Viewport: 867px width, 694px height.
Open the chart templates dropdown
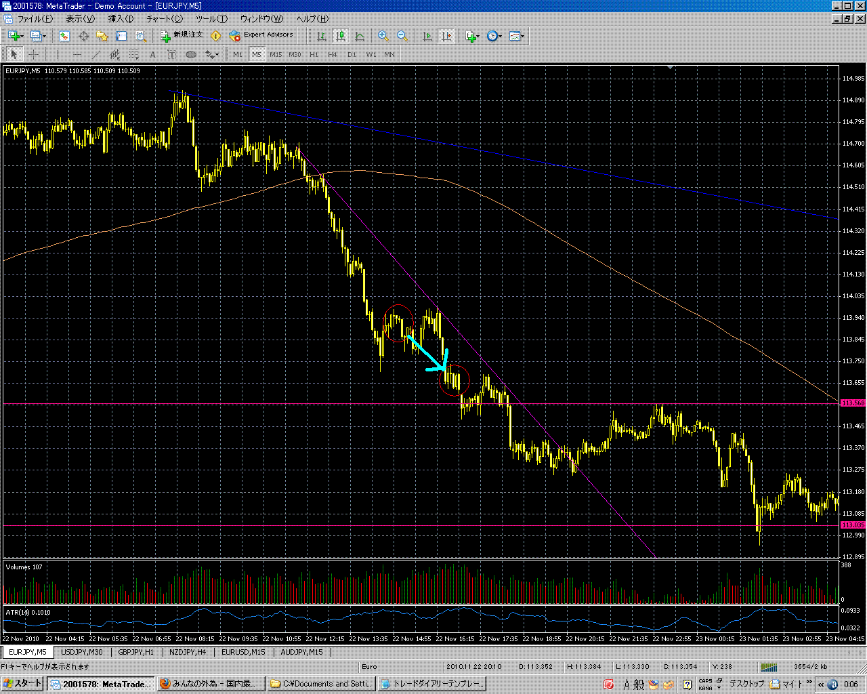[x=517, y=36]
